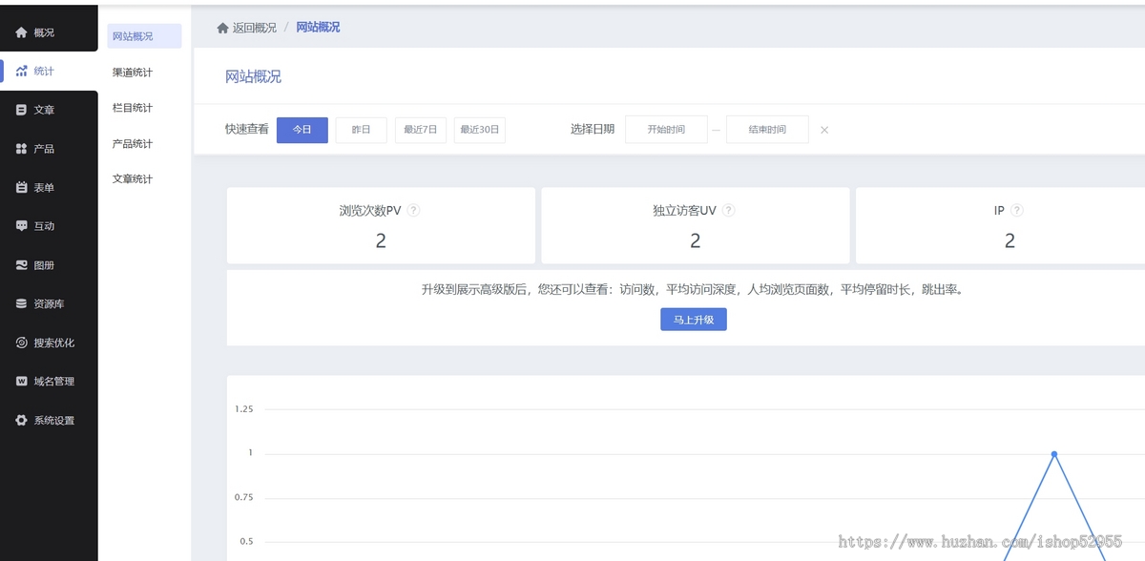Click the statistics chart icon beside 统计
This screenshot has height=561, width=1145.
click(21, 71)
